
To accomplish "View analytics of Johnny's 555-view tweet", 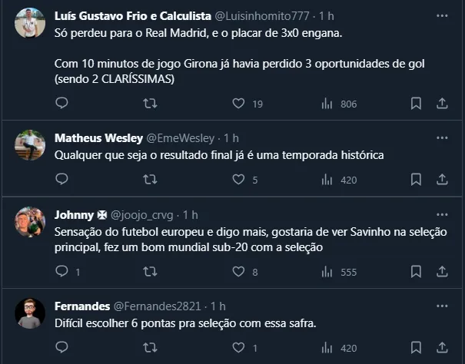I will 327,271.
